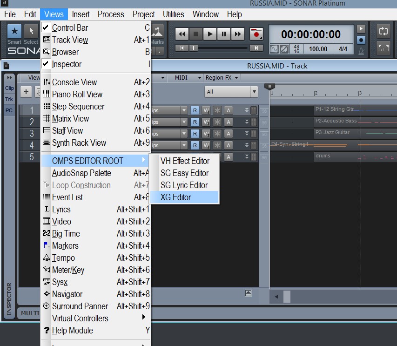Open the Insert menu
Image resolution: width=397 pixels, height=346 pixels.
click(x=81, y=14)
